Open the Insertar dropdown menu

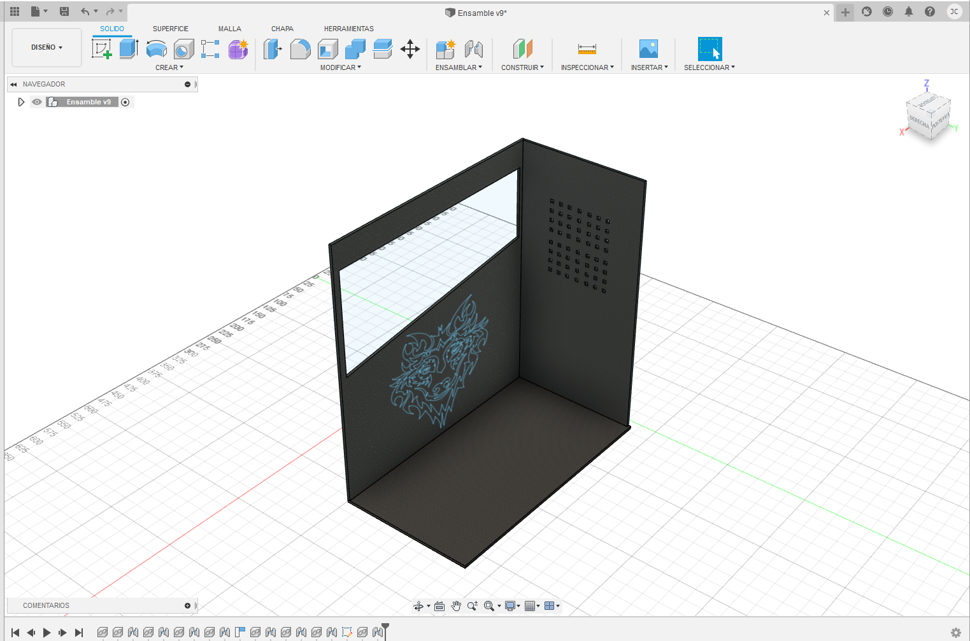650,67
